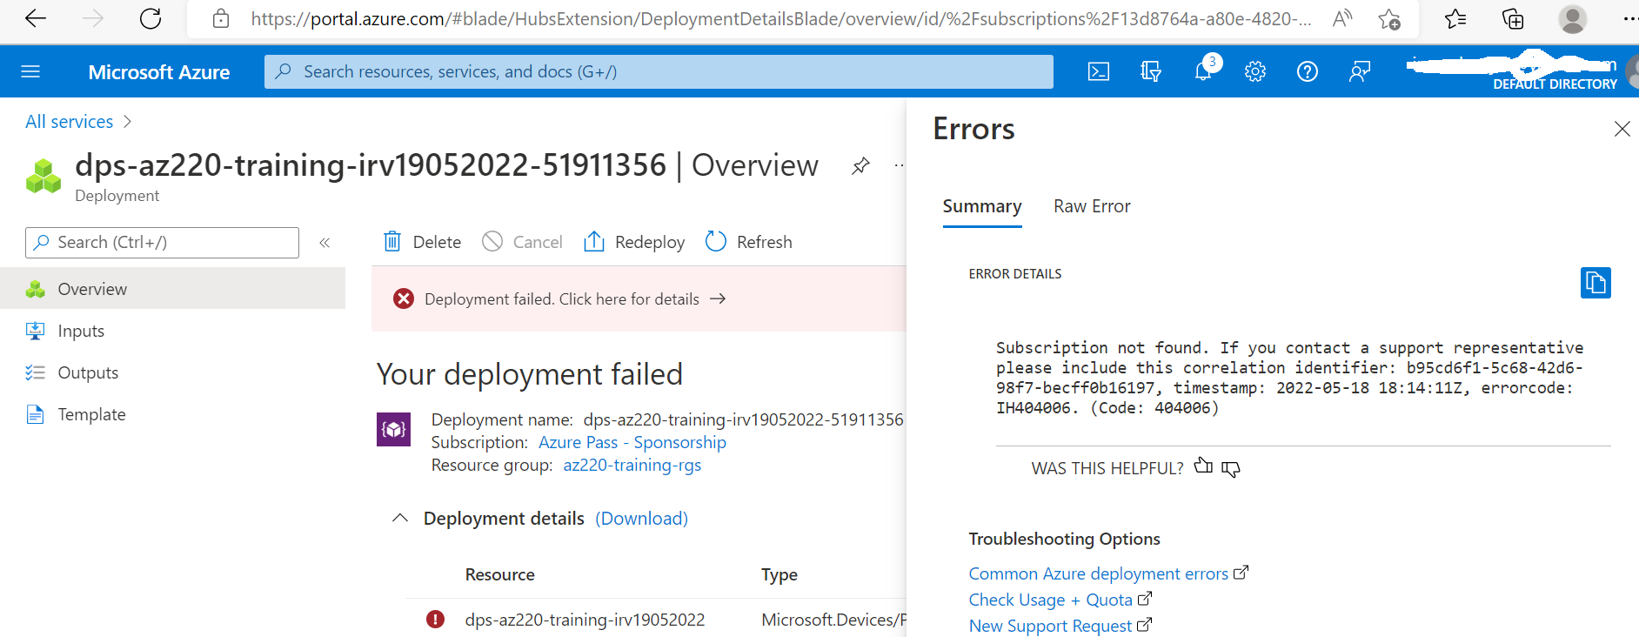Open more options ellipsis next to pin

pyautogui.click(x=900, y=165)
